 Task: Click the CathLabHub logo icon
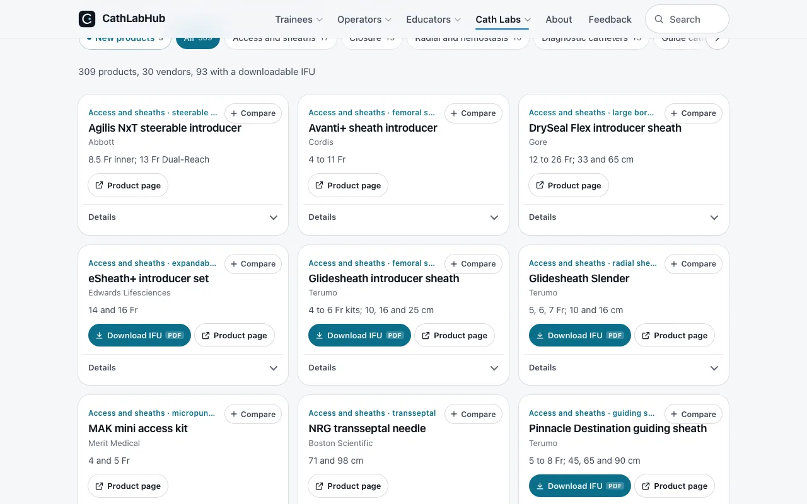coord(87,19)
